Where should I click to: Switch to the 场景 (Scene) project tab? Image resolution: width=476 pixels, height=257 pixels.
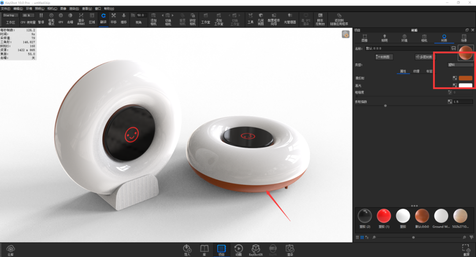pyautogui.click(x=464, y=38)
